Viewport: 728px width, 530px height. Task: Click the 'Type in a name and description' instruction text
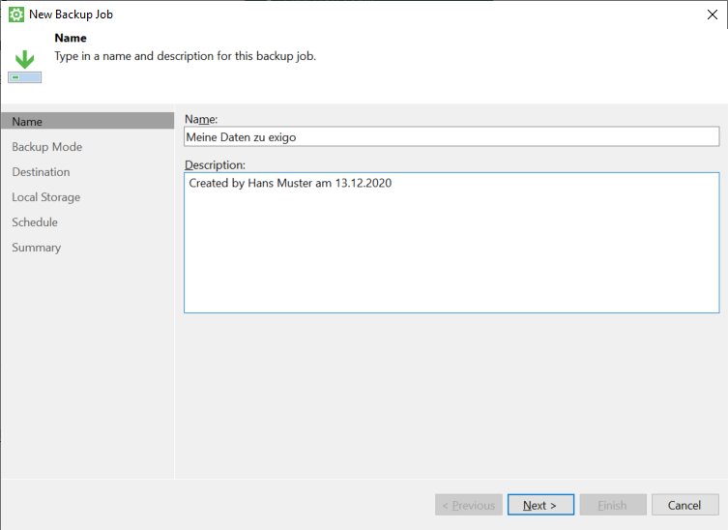coord(186,56)
